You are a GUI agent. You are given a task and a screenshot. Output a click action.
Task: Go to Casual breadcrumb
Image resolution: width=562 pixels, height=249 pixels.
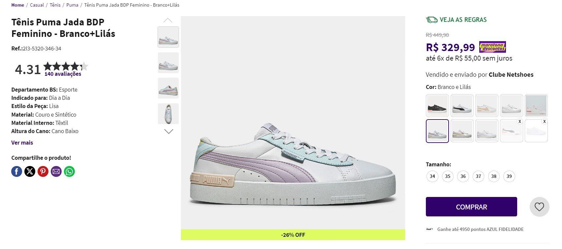(37, 5)
